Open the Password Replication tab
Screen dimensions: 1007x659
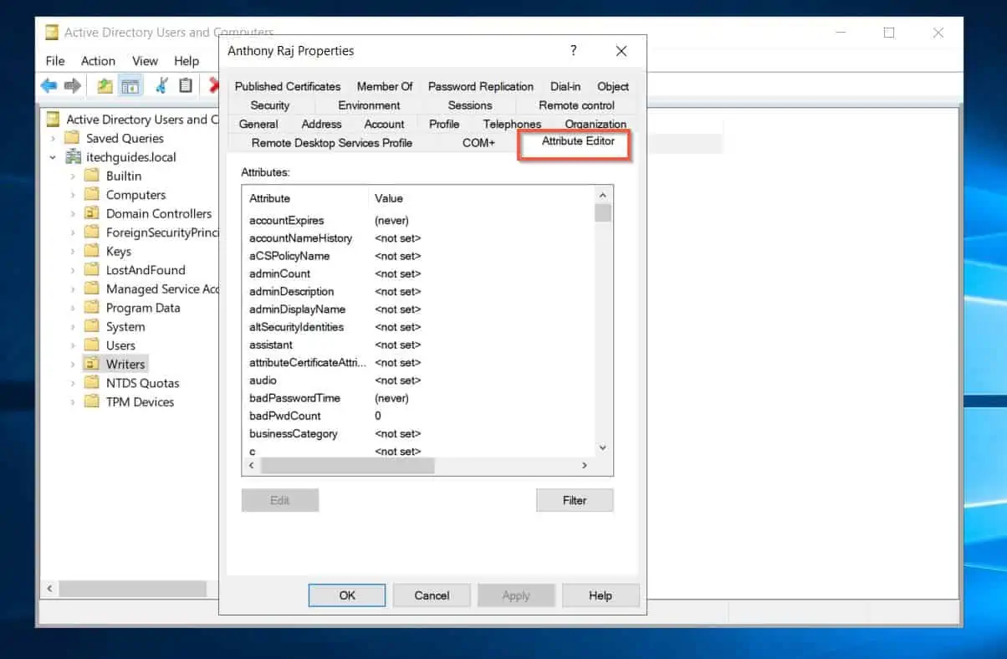[x=481, y=86]
